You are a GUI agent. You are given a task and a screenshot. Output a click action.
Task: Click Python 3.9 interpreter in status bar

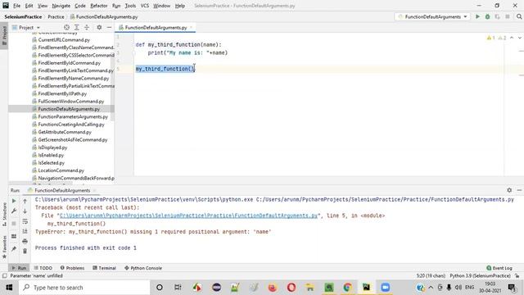point(480,275)
